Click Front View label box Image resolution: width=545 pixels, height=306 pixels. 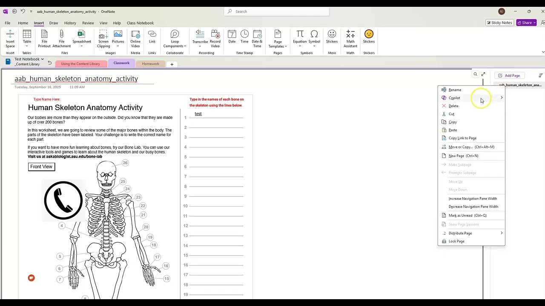tap(41, 167)
